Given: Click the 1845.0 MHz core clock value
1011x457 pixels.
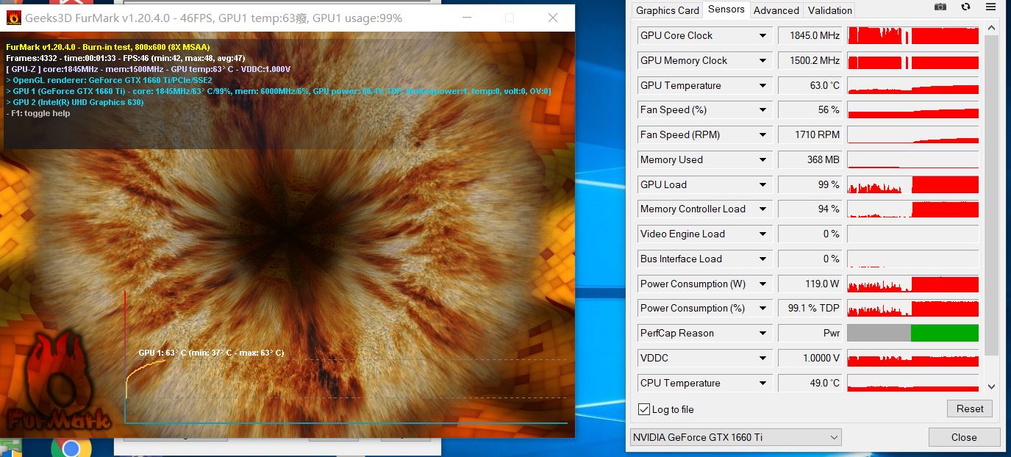Looking at the screenshot, I should coord(810,35).
